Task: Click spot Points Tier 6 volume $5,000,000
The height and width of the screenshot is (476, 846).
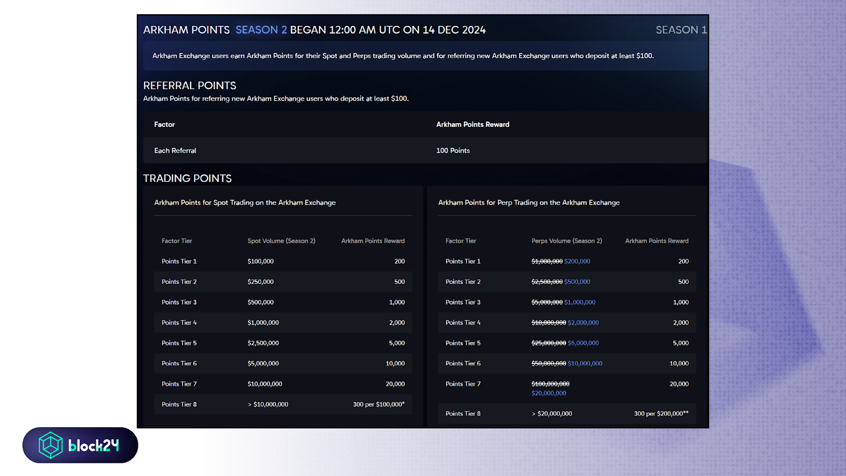Action: click(263, 363)
